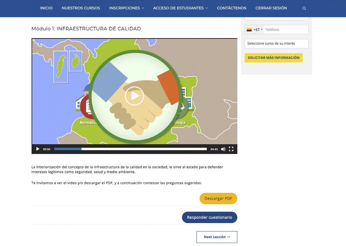Submit SOLICITAR MÁS INFORMACIÓN
This screenshot has height=246, width=346.
(x=273, y=58)
